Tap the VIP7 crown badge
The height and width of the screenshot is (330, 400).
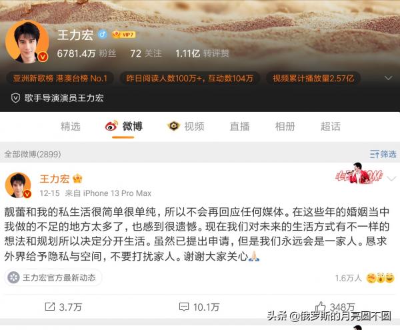(x=123, y=35)
